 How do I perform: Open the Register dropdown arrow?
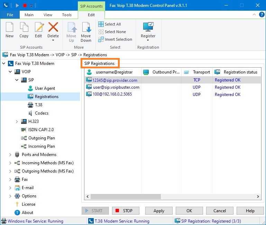click(x=148, y=40)
